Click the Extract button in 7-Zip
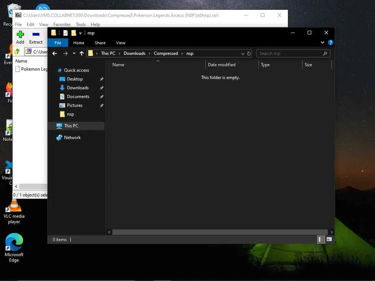Image resolution: width=375 pixels, height=281 pixels. [36, 37]
